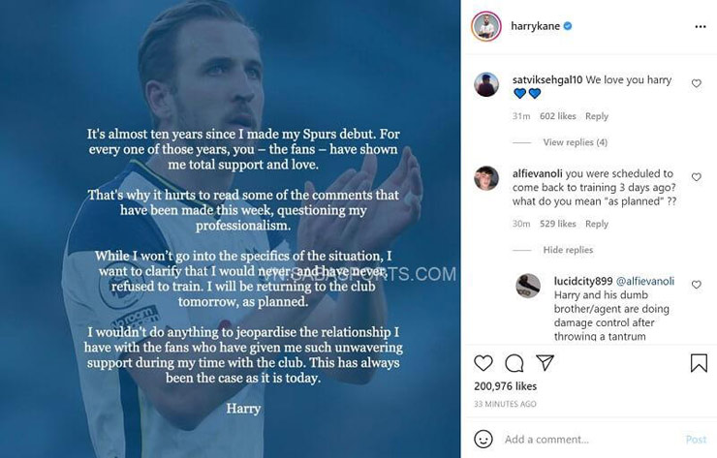Image resolution: width=717 pixels, height=458 pixels.
Task: Open emoji picker smiley icon
Action: 483,439
